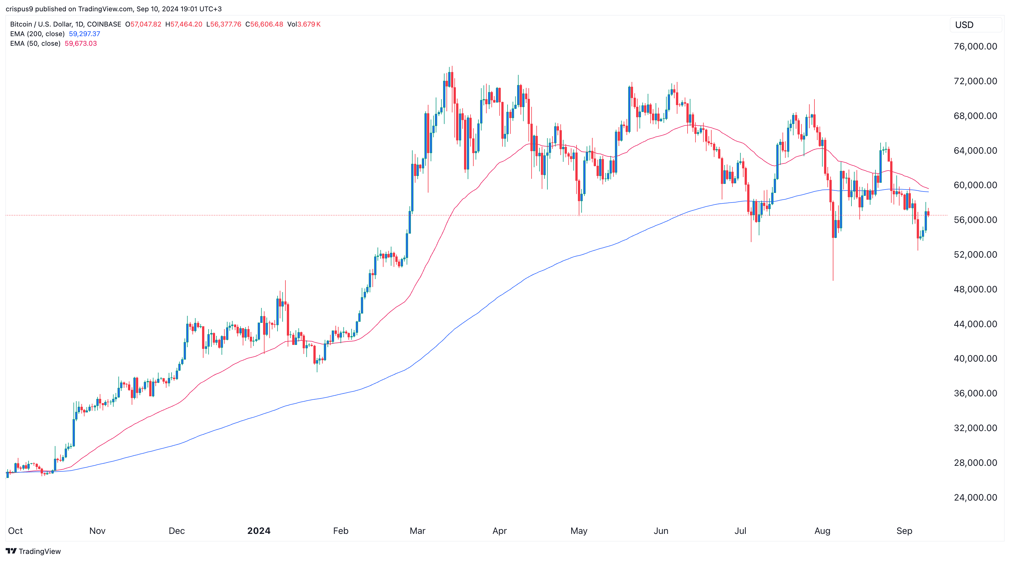Click the Feb time axis label
The image size is (1010, 561).
point(341,531)
